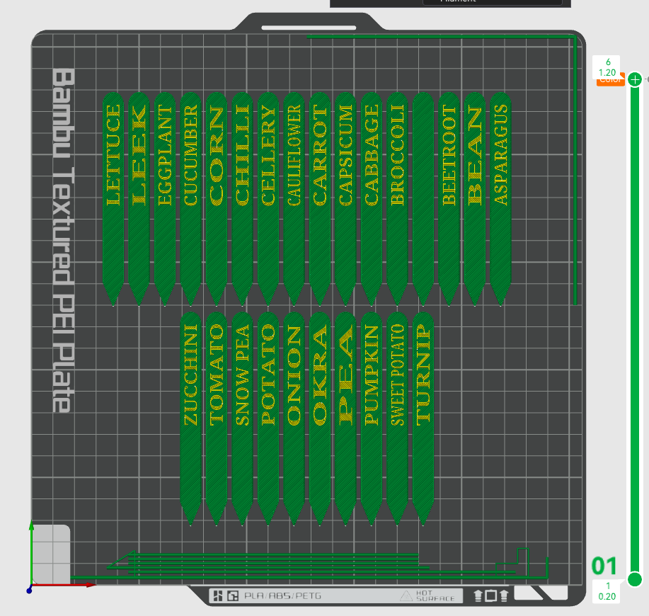Click the bottom layer label showing 1 and 0.20

click(607, 591)
